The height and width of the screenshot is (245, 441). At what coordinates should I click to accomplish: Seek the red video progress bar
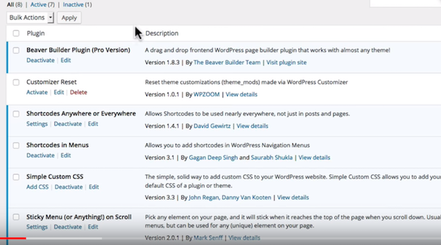tap(13, 238)
